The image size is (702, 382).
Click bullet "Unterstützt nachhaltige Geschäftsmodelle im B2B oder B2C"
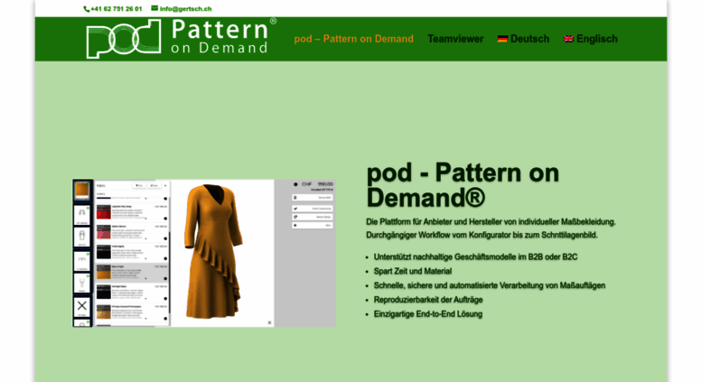click(475, 257)
